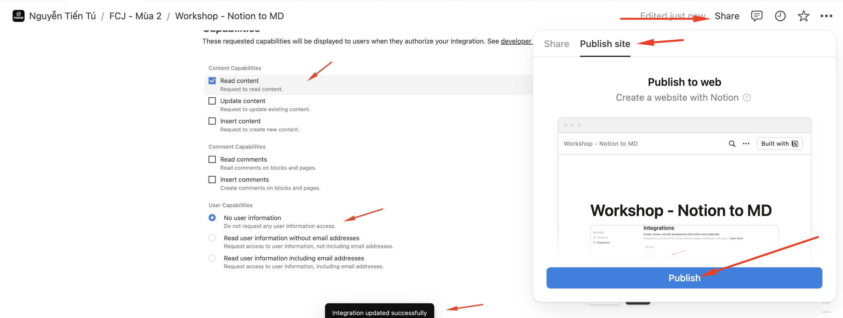This screenshot has width=843, height=318.
Task: Star this page as favorite
Action: point(803,16)
